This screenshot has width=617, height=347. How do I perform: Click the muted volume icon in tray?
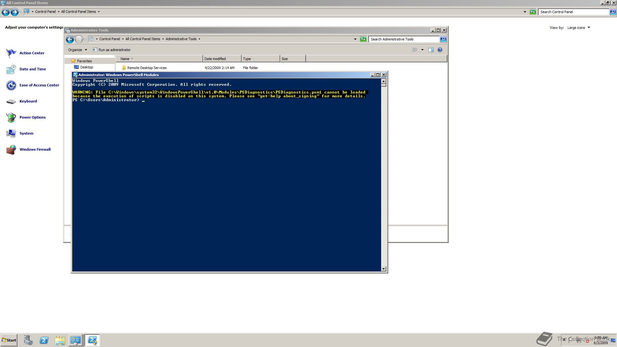[587, 341]
